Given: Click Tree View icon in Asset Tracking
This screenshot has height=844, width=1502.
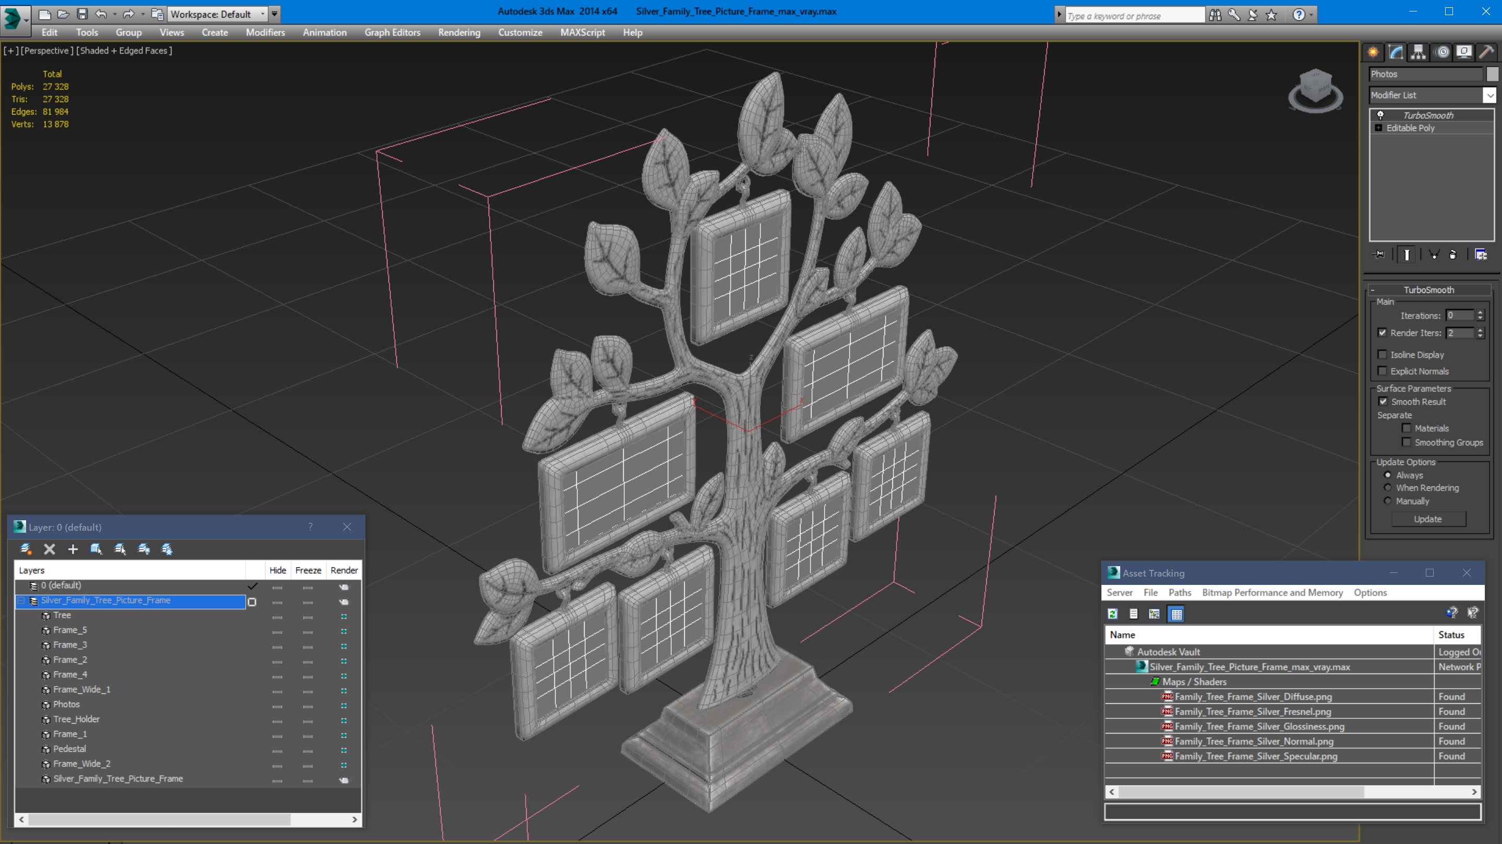Looking at the screenshot, I should (1154, 614).
